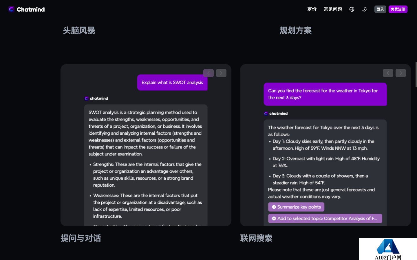417x260 pixels.
Task: Go to next slide in Tokyo weather card
Action: [x=401, y=73]
